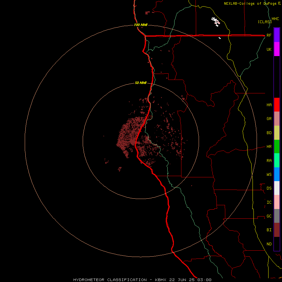Click the magenta UK legend swatch
The image size is (282, 282).
[277, 49]
